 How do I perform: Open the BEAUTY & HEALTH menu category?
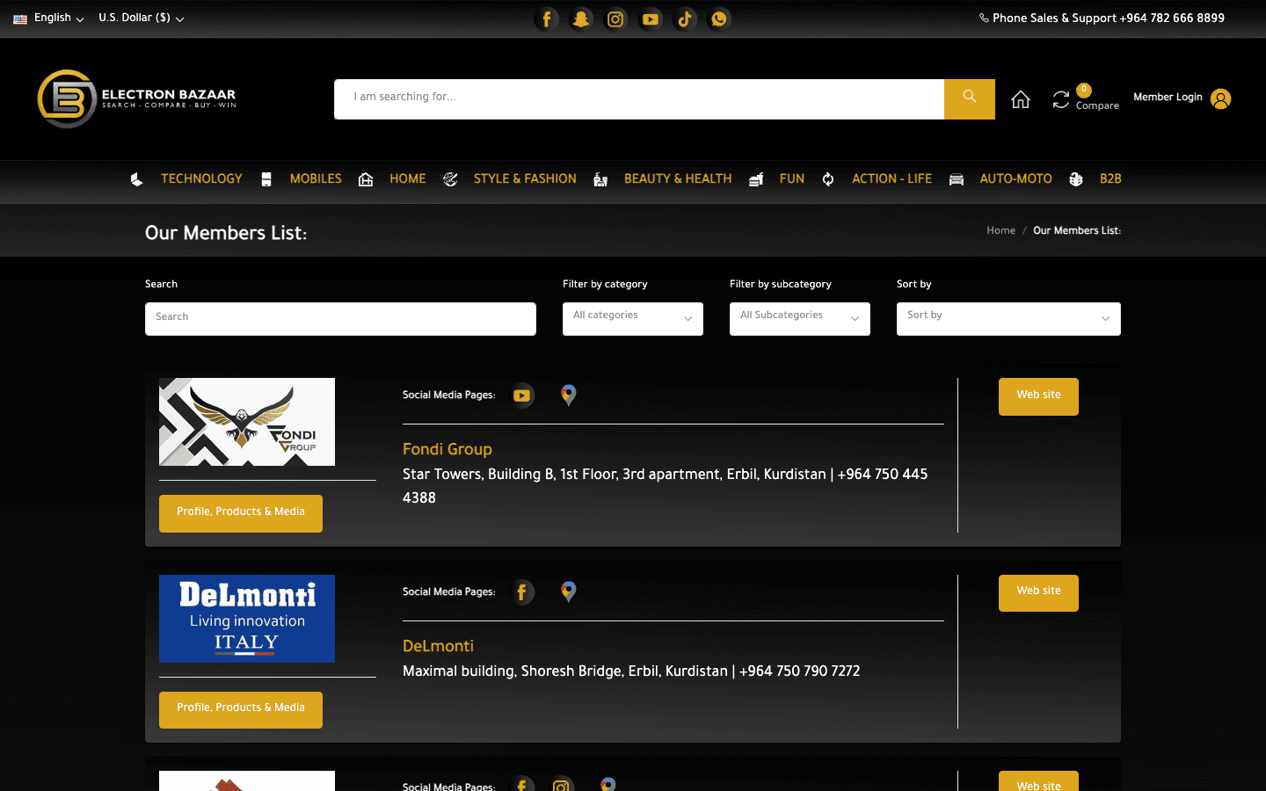click(678, 179)
